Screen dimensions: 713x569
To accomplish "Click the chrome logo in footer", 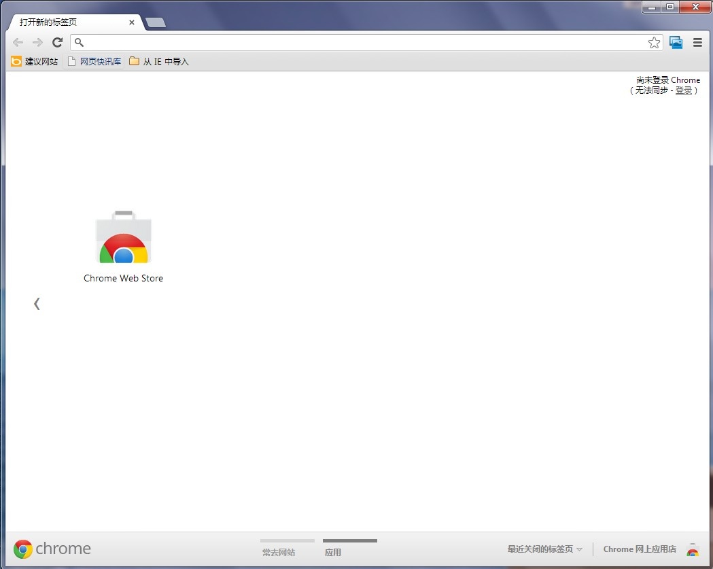I will pos(52,549).
